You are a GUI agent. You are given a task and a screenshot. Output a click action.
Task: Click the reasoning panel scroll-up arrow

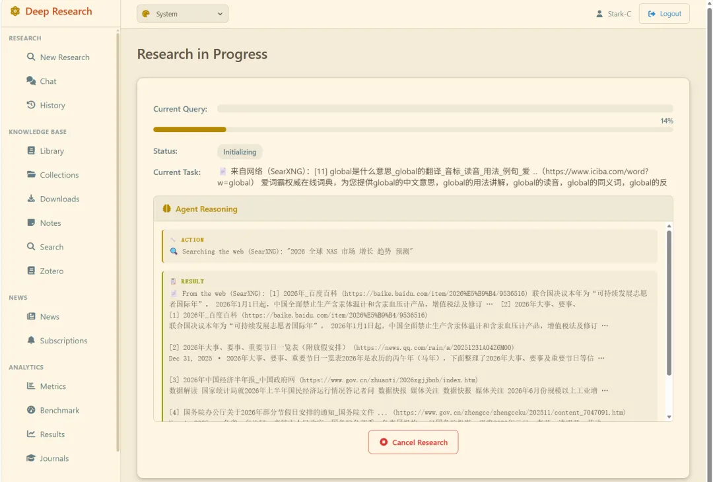coord(669,226)
